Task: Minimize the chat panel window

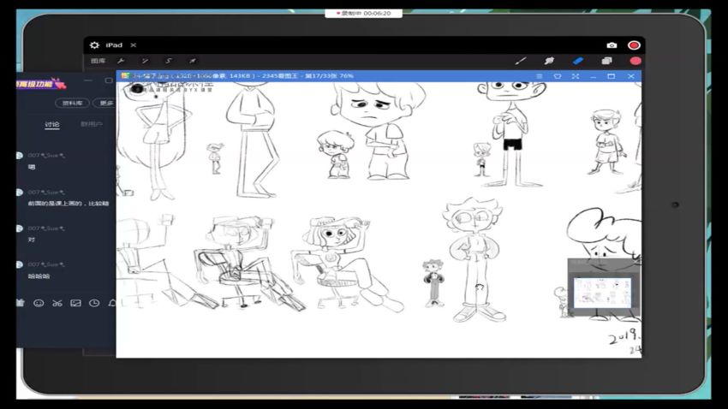Action: pos(88,80)
